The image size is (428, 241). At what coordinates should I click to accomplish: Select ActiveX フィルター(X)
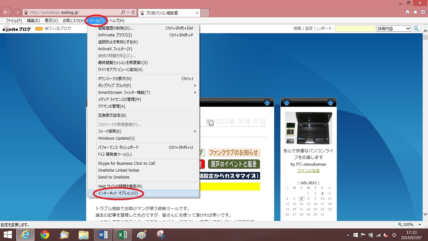click(144, 49)
